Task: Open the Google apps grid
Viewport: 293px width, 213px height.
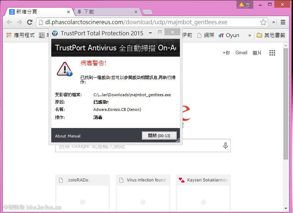Action: (x=272, y=53)
